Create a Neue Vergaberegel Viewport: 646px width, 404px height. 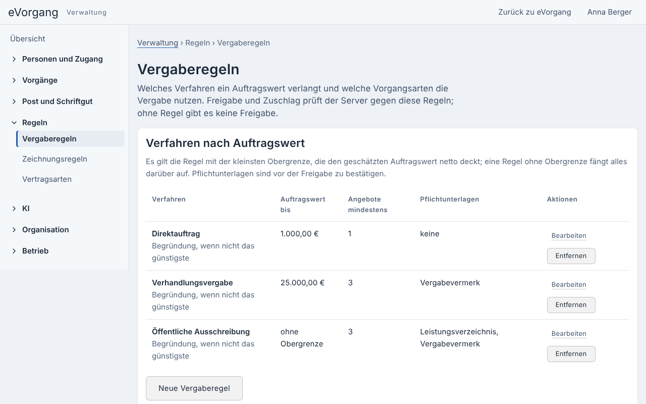tap(194, 388)
